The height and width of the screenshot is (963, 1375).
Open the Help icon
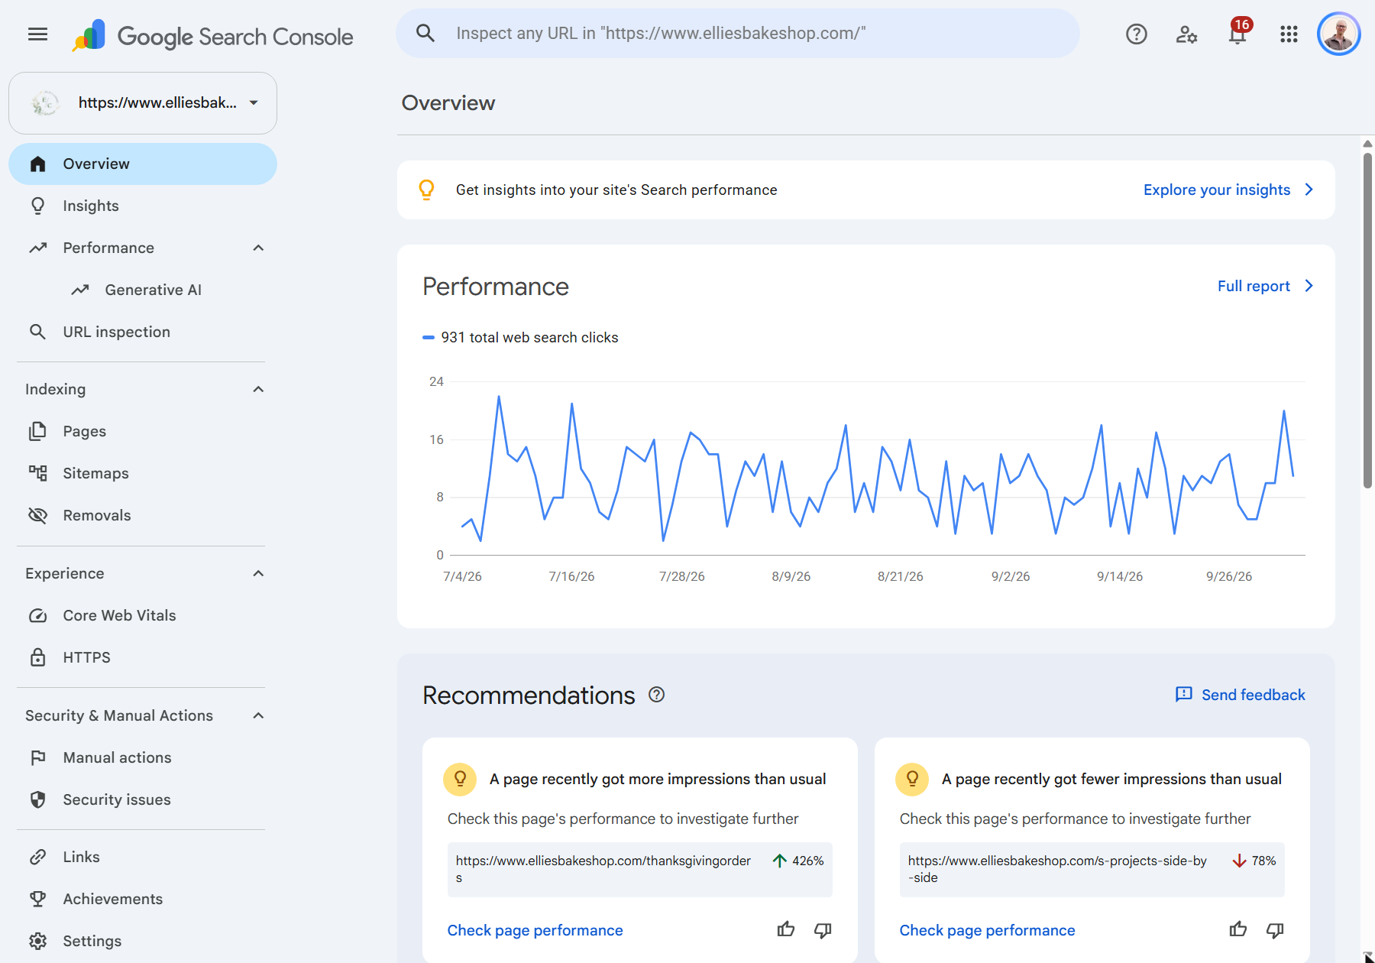1137,34
